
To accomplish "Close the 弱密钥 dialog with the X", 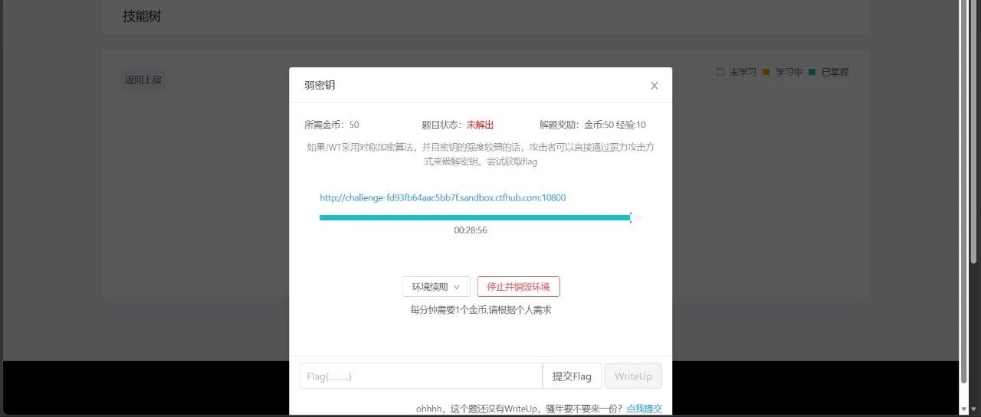I will (x=654, y=86).
